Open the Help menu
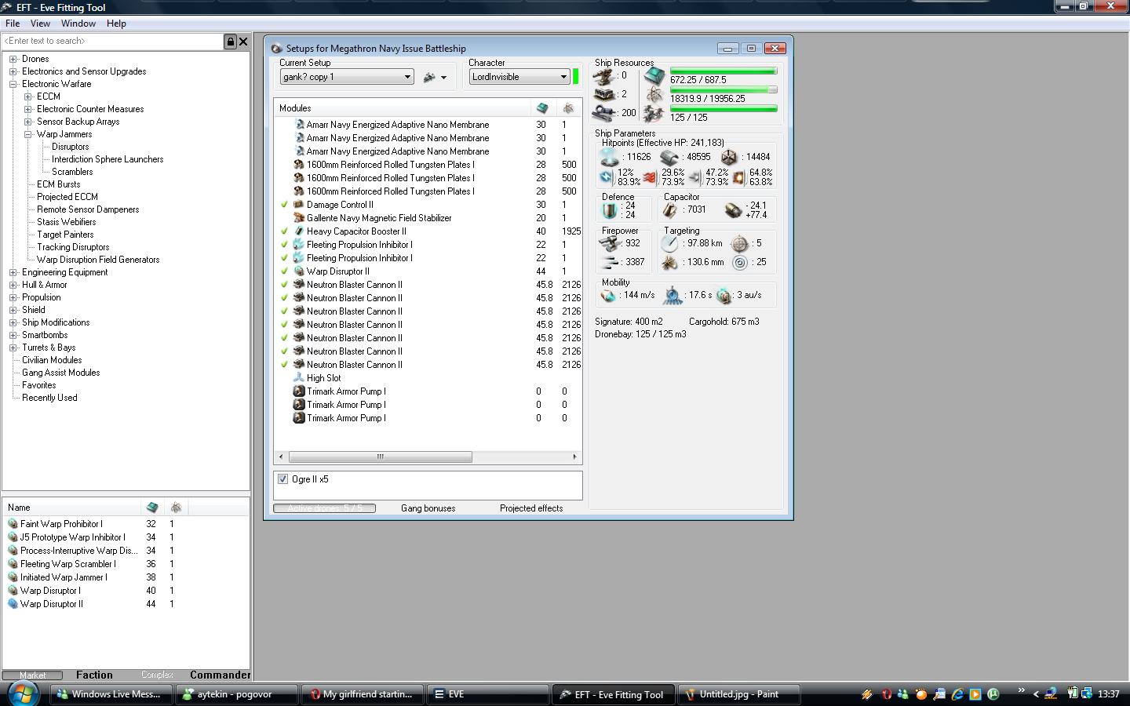 coord(116,24)
